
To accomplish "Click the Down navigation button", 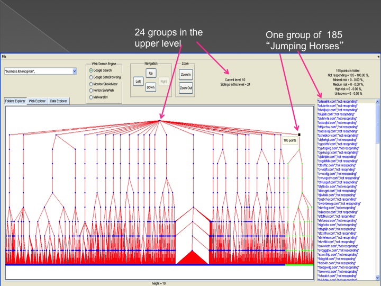I will pyautogui.click(x=151, y=87).
